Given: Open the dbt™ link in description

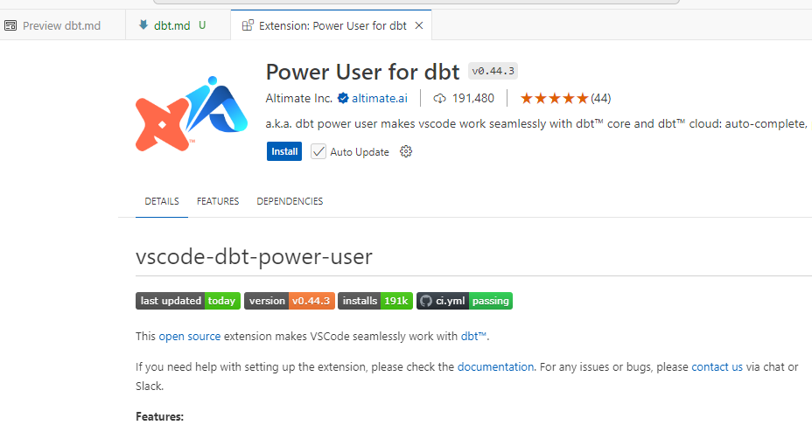Looking at the screenshot, I should coord(473,337).
